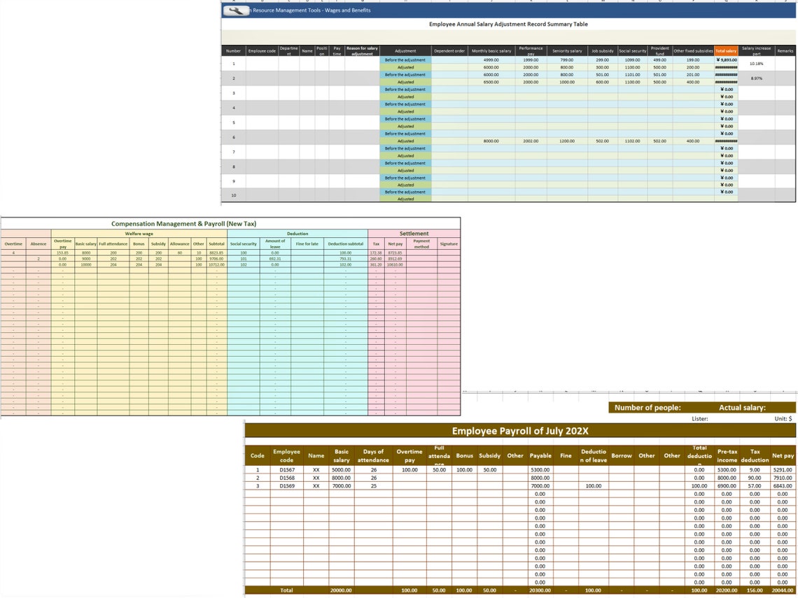The height and width of the screenshot is (598, 798).
Task: Click the Payment method column header
Action: coord(421,244)
